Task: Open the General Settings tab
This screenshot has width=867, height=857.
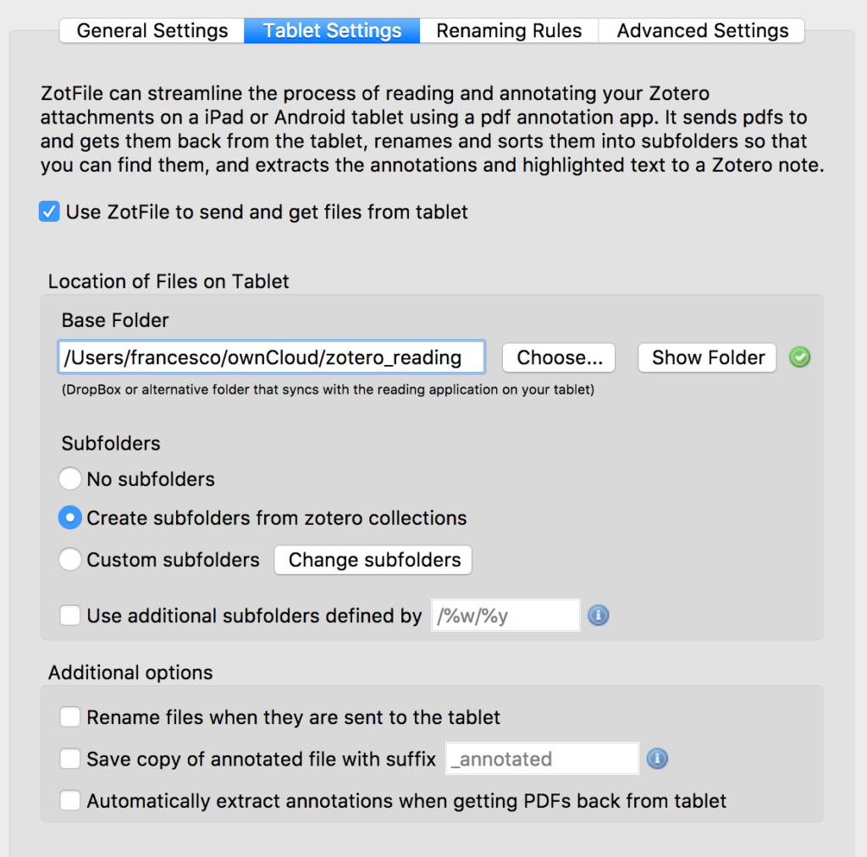Action: pyautogui.click(x=152, y=30)
